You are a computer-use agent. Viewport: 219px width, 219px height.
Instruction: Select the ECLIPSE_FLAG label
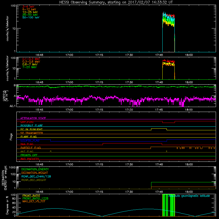(30, 140)
